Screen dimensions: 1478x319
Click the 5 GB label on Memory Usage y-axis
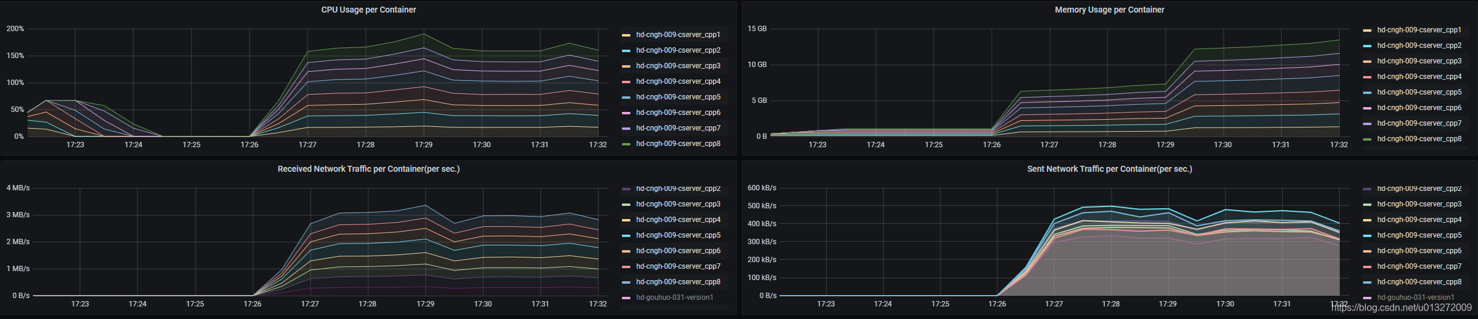(759, 101)
